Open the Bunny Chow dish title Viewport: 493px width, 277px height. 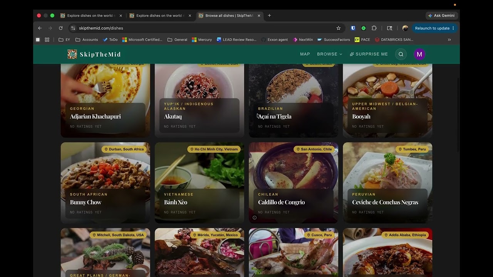(x=86, y=202)
